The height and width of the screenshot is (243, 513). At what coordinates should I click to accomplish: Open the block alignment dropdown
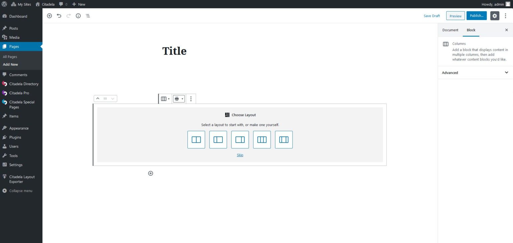tap(179, 98)
